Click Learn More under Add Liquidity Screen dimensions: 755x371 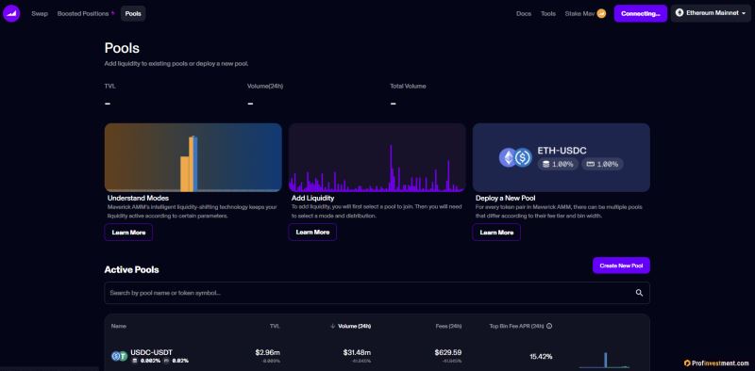pos(312,233)
